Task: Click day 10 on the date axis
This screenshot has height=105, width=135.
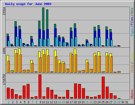Action: [x=44, y=102]
